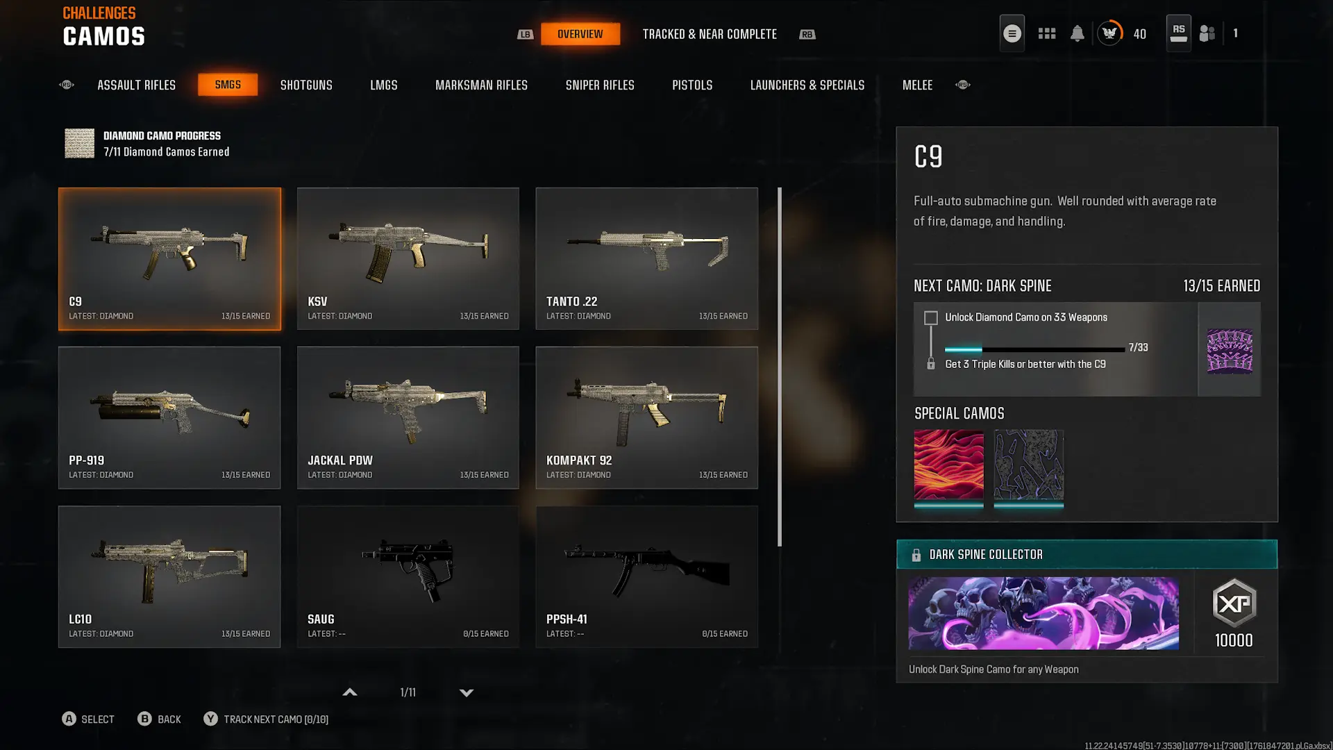Open the social friends icon
Image resolution: width=1333 pixels, height=750 pixels.
[x=1207, y=33]
